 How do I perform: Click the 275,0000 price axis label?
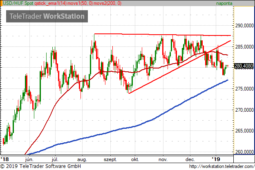[x=244, y=89]
